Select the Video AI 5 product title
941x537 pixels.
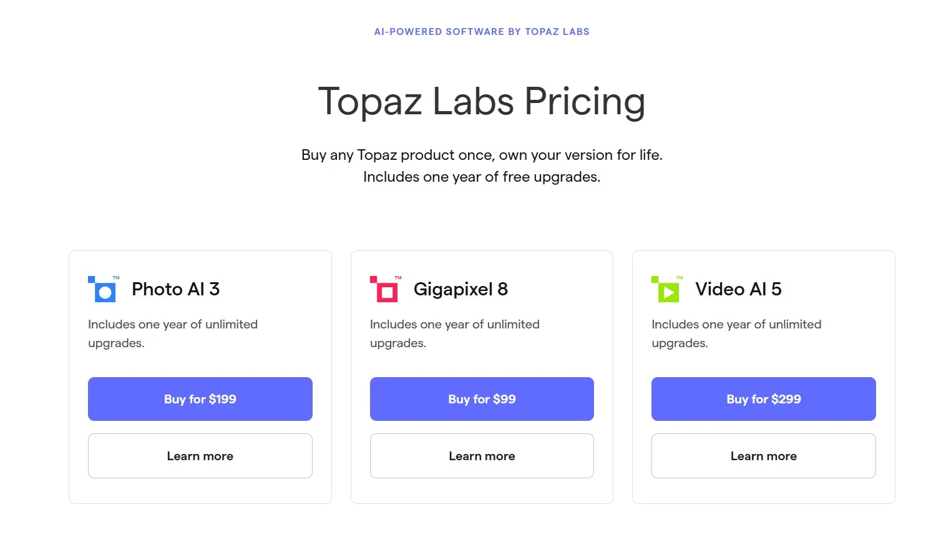[738, 289]
